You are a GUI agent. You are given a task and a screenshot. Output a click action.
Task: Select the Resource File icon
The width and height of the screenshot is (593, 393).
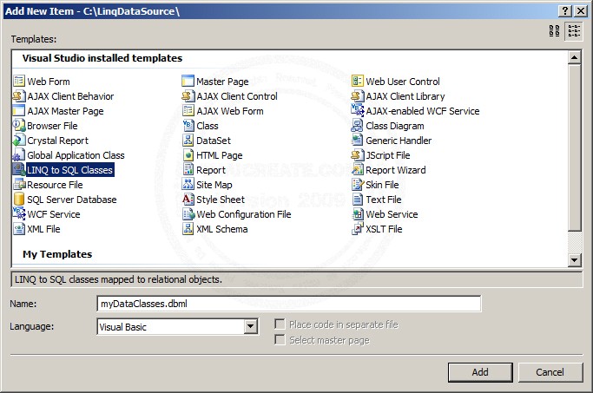tap(19, 185)
